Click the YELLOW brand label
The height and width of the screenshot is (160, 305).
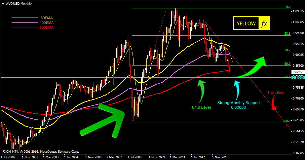pyautogui.click(x=246, y=23)
